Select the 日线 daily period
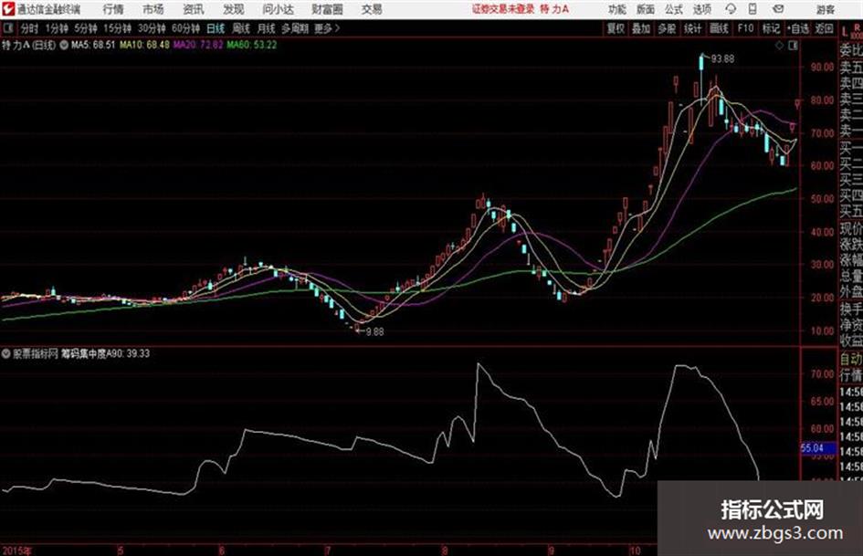Screen dimensions: 863x556 (x=216, y=28)
